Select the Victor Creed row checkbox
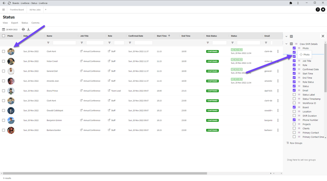This screenshot has height=181, width=327. point(3,61)
